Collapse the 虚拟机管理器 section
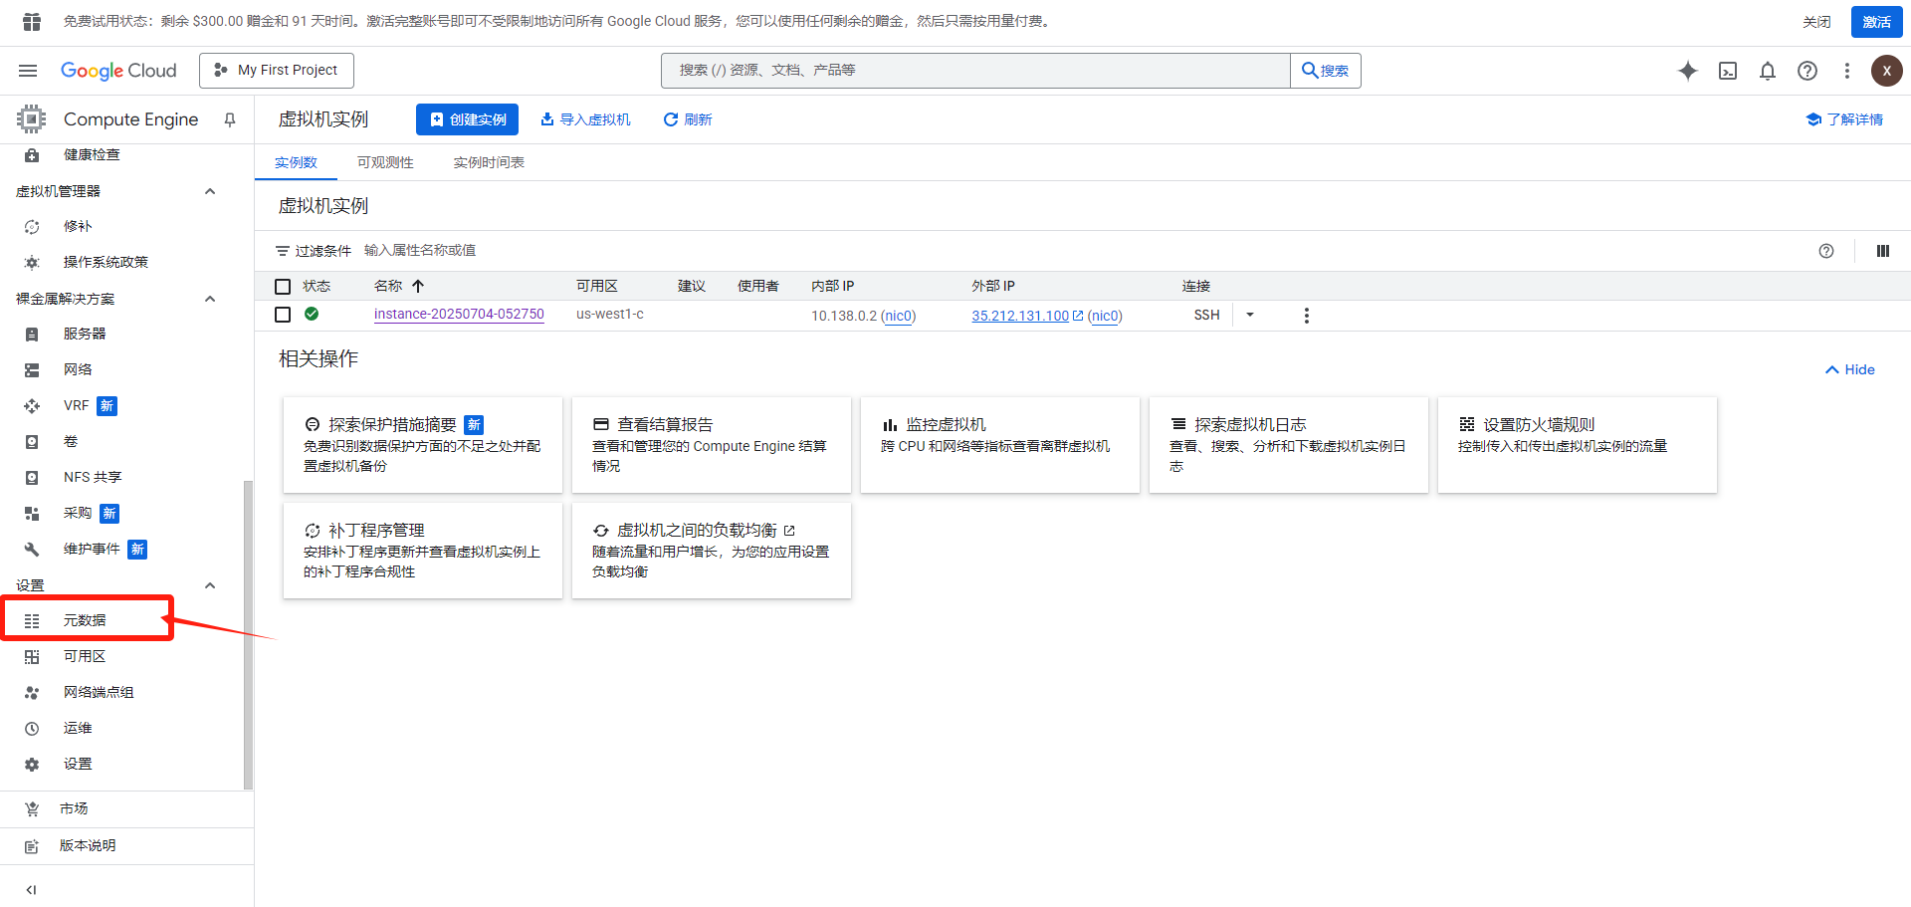Viewport: 1911px width, 907px height. (x=210, y=191)
